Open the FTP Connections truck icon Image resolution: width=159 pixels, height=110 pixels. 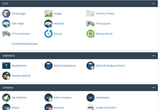pos(6,34)
